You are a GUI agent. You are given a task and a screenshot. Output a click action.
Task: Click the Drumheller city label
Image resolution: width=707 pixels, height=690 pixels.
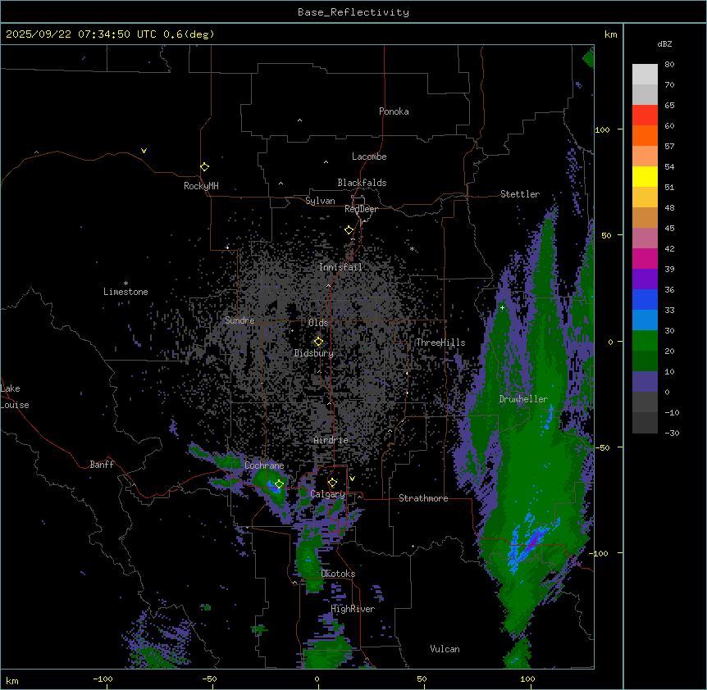[x=522, y=399]
